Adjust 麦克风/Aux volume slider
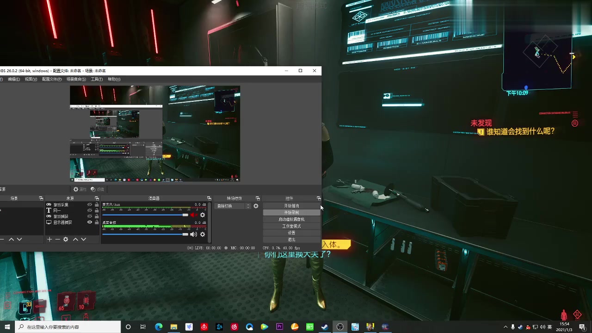Viewport: 592px width, 333px height. (145, 215)
